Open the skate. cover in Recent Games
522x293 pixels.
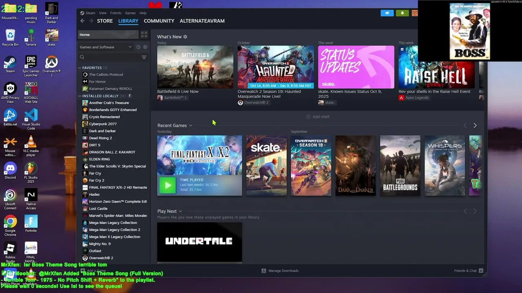pos(266,166)
